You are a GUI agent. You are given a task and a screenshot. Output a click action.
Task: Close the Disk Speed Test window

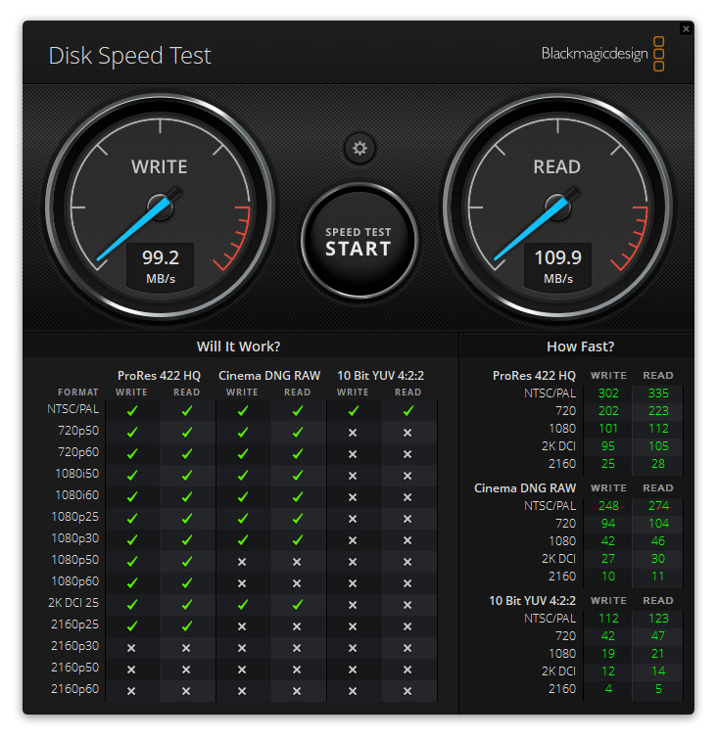686,29
